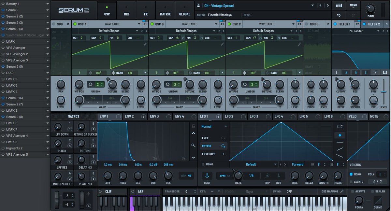391x211 pixels.
Task: Click the undo arrow icon
Action: coord(339,15)
